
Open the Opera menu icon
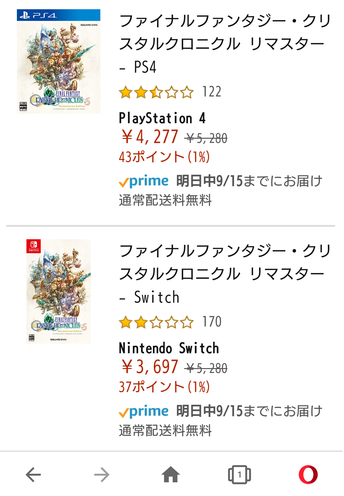(x=308, y=475)
